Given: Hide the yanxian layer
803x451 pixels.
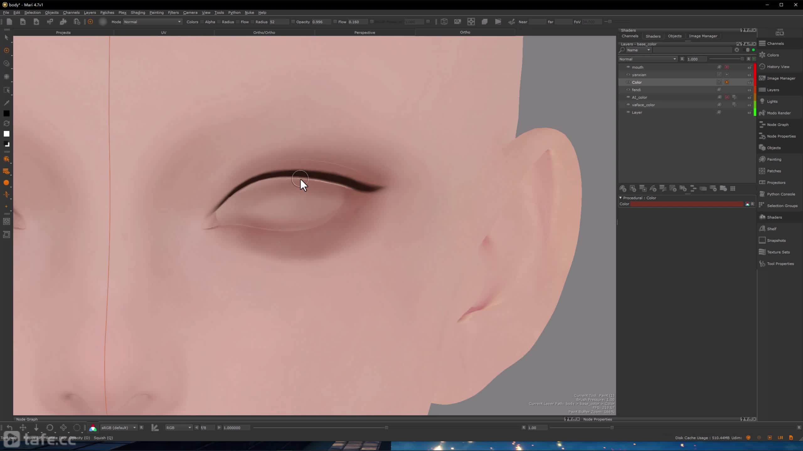Looking at the screenshot, I should coord(628,75).
